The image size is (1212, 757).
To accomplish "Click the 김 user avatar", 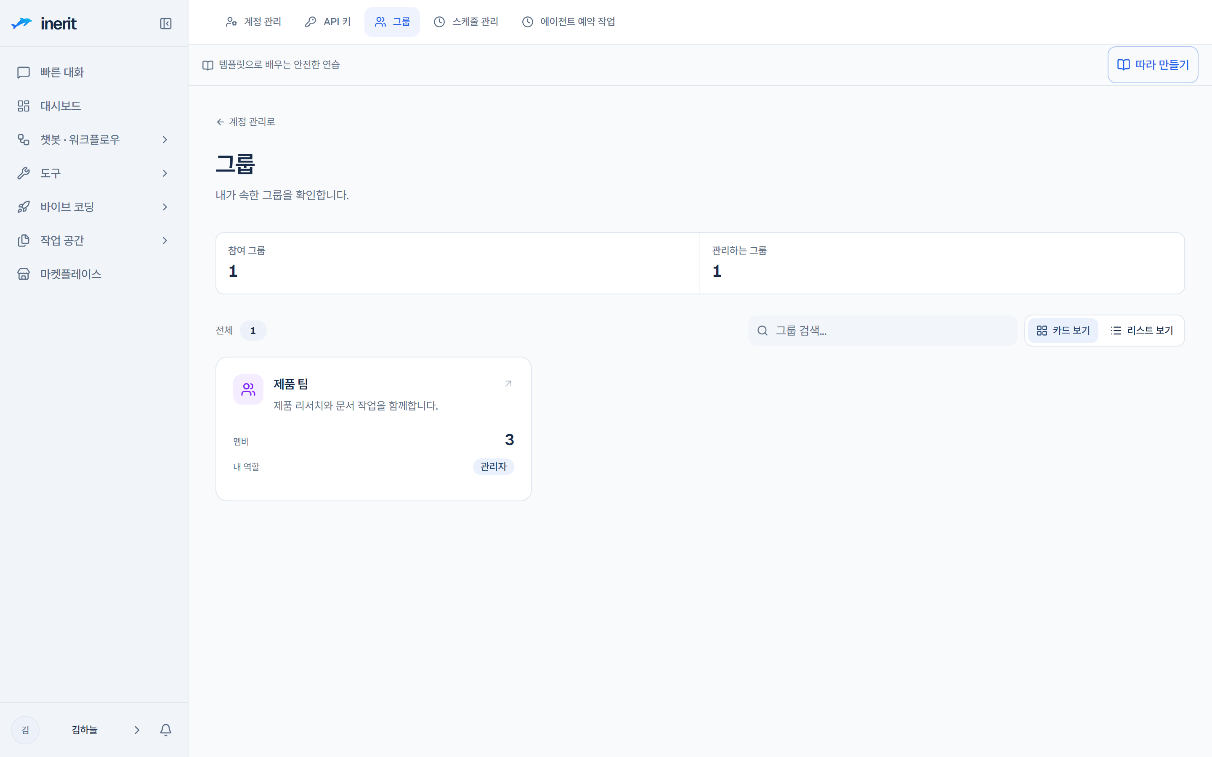I will (x=25, y=730).
